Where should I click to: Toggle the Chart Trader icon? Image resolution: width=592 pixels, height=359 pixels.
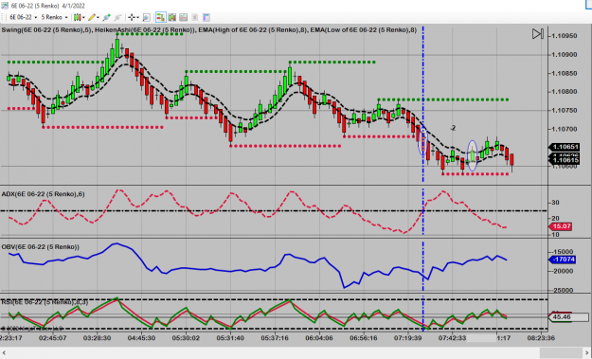161,17
